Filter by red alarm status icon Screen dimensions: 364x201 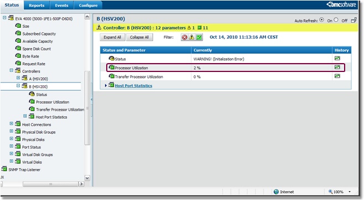[x=185, y=37]
